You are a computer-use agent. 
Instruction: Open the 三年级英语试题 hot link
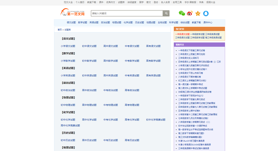(x=212, y=34)
